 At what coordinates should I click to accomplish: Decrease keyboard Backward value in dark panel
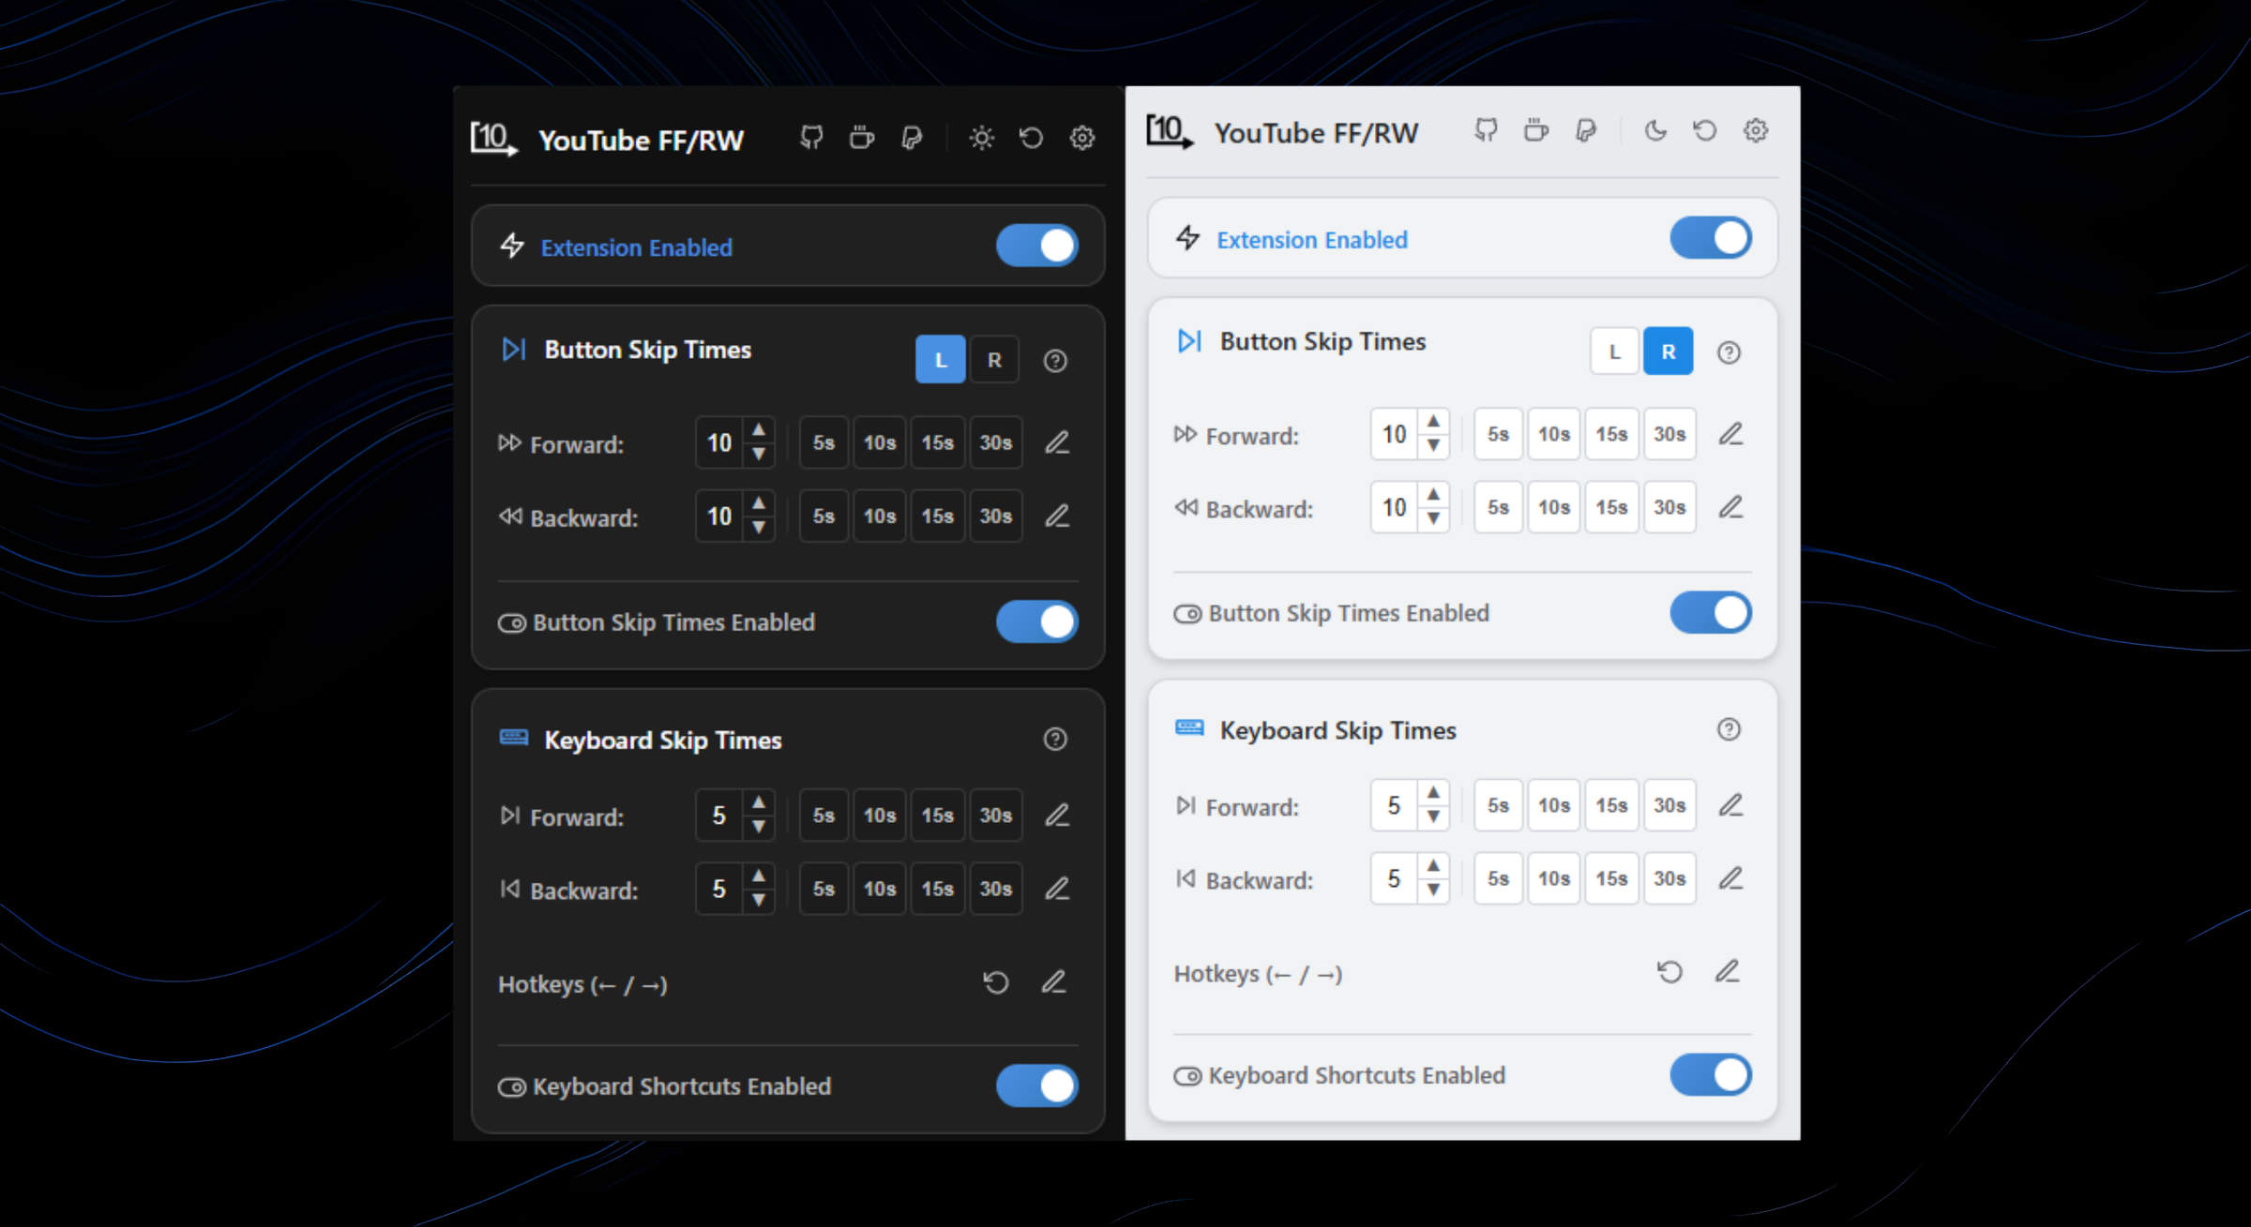pyautogui.click(x=759, y=900)
